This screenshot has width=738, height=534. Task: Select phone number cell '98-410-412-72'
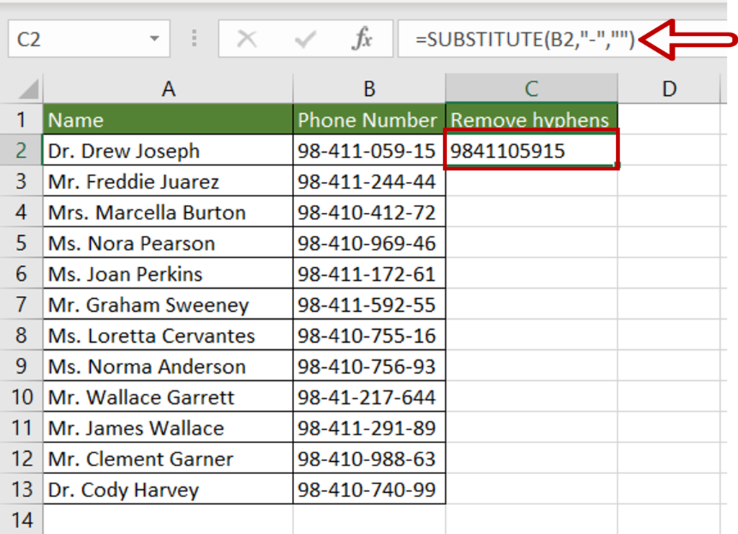pyautogui.click(x=369, y=212)
